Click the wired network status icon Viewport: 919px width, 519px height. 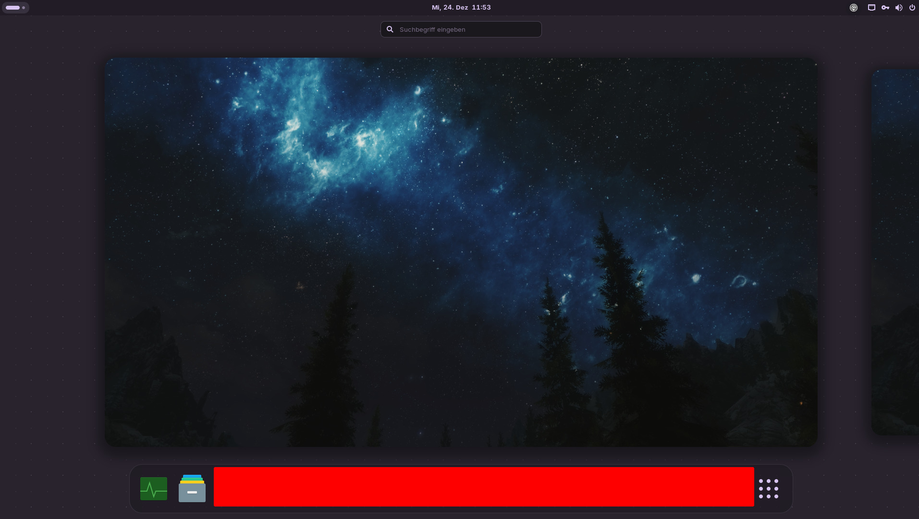871,8
